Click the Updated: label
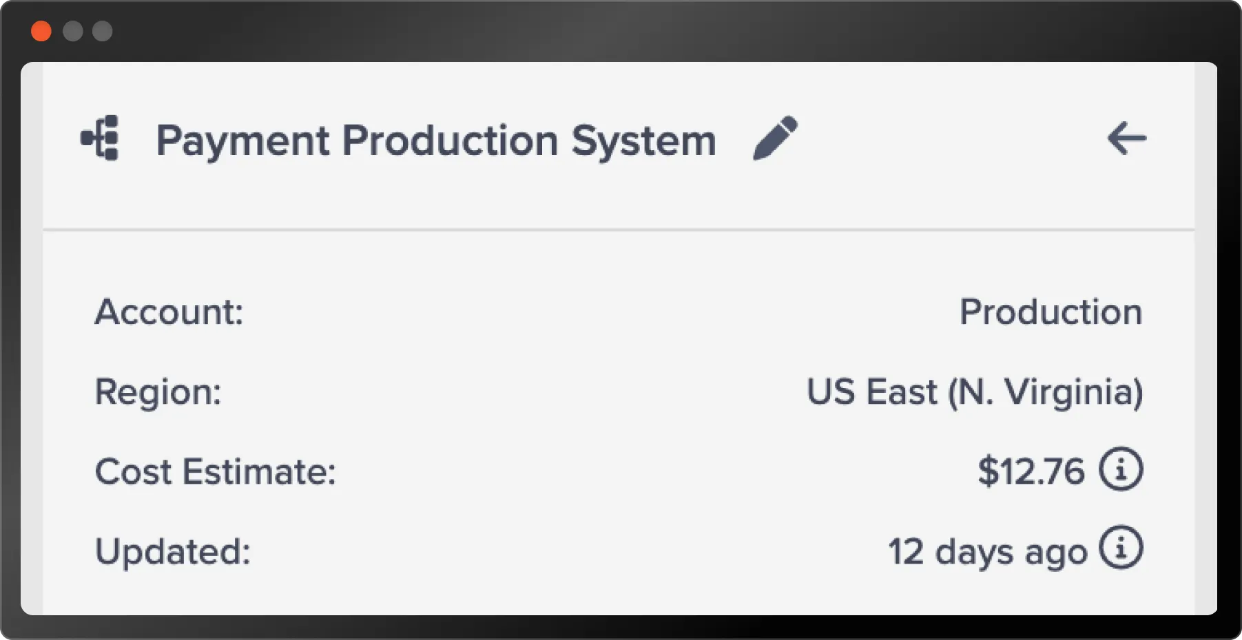1242x640 pixels. (x=172, y=551)
